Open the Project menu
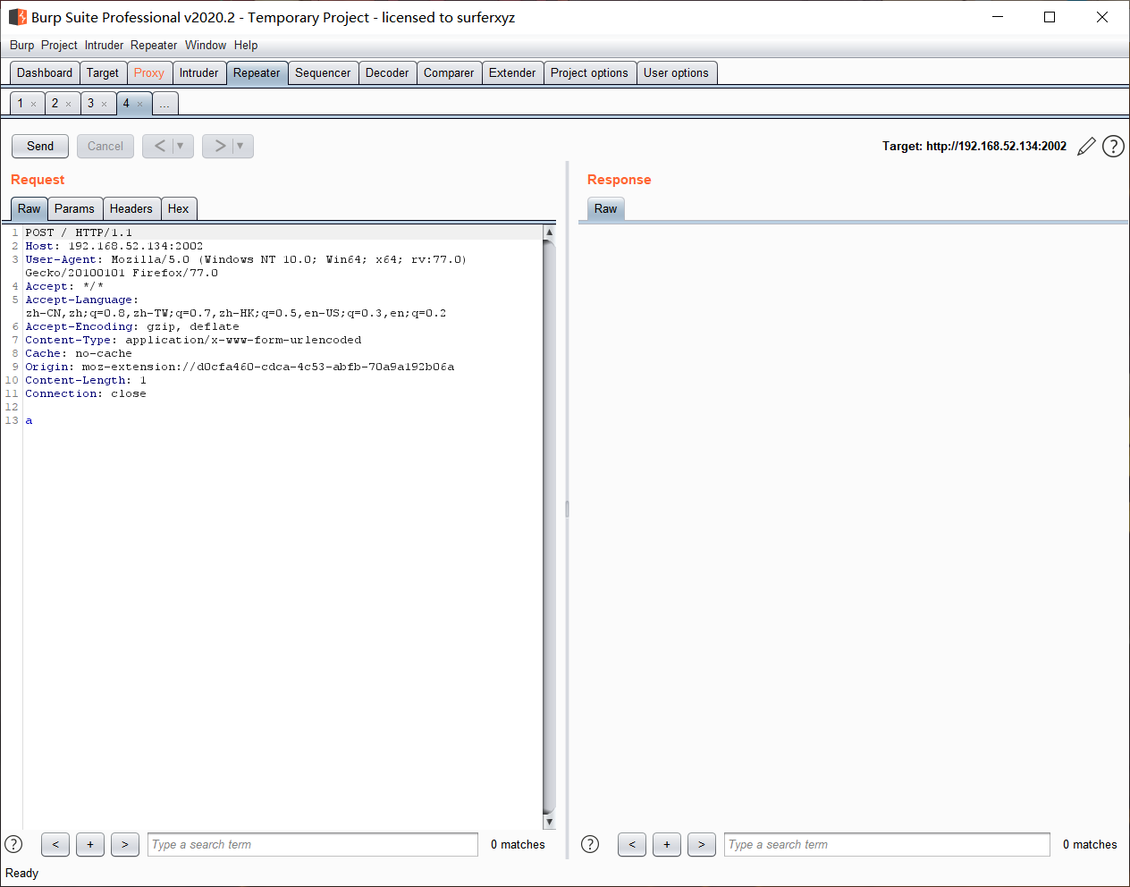Image resolution: width=1130 pixels, height=887 pixels. [x=59, y=46]
